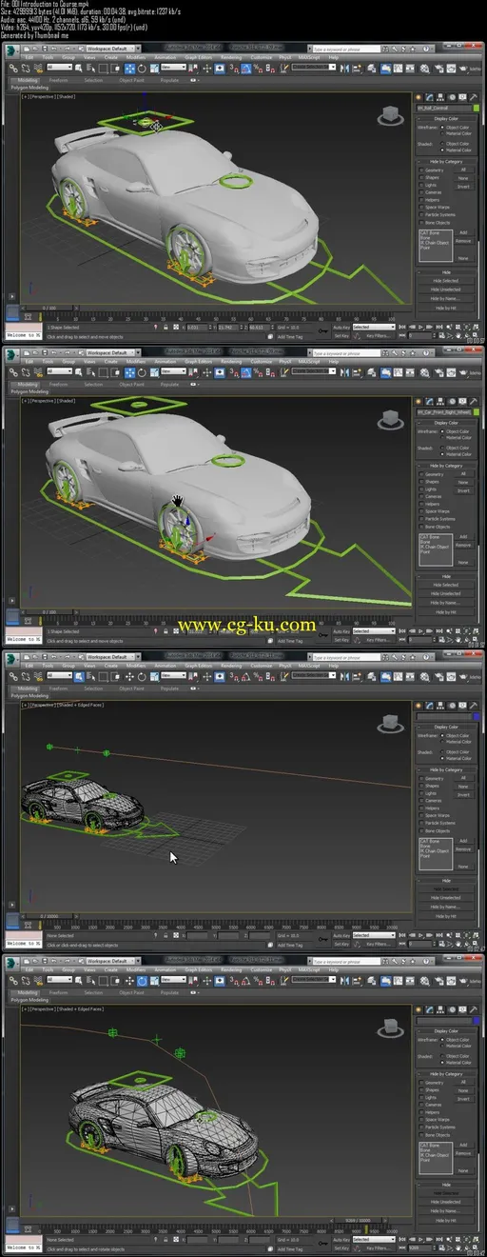The height and width of the screenshot is (1257, 487).
Task: Click Hide Selected button in first screenshot
Action: [445, 281]
